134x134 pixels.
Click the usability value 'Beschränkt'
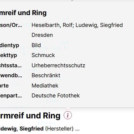(46, 75)
